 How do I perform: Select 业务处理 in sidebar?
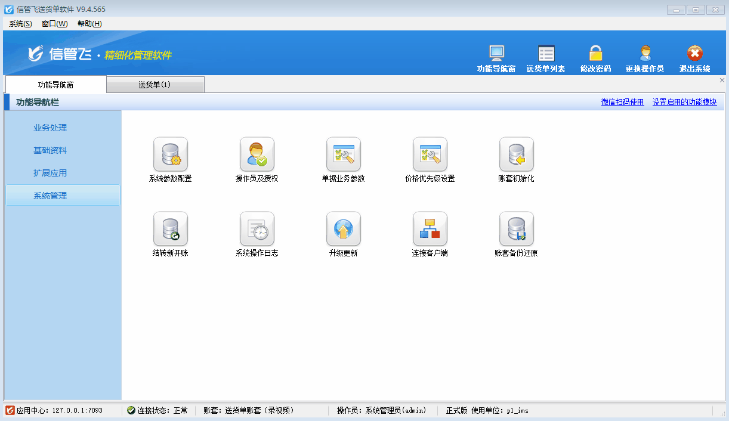tap(50, 128)
